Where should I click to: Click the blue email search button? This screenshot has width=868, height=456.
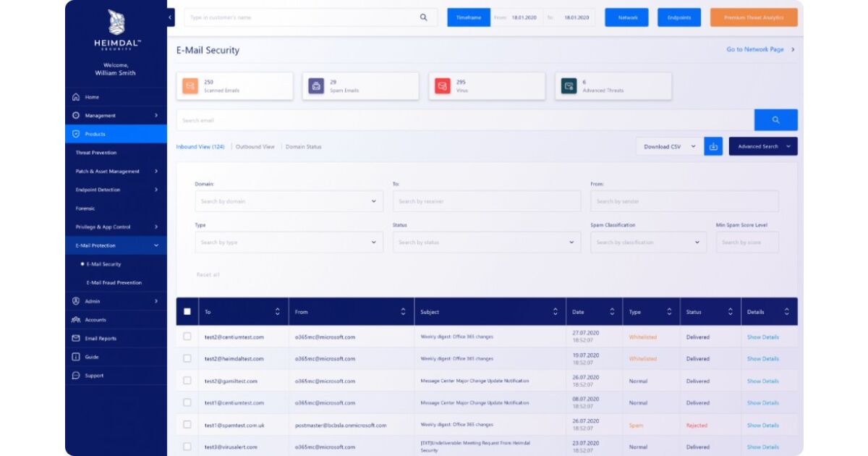pos(775,120)
